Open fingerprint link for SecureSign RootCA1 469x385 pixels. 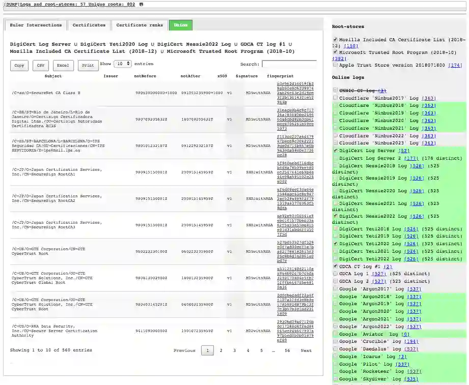[x=295, y=172]
